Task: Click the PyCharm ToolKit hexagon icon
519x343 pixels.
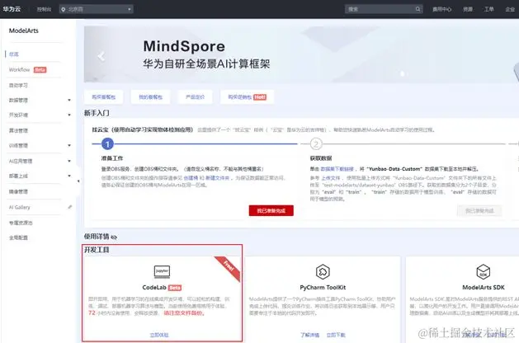Action: point(323,271)
